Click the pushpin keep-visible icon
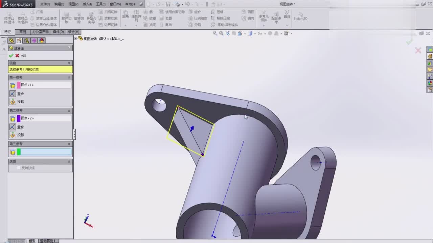433x243 pixels. click(x=24, y=55)
